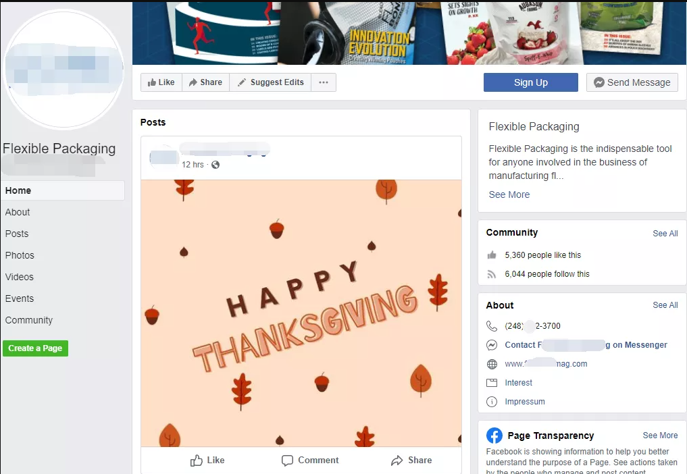Click the blue Sign Up button
This screenshot has height=474, width=687.
click(x=530, y=82)
